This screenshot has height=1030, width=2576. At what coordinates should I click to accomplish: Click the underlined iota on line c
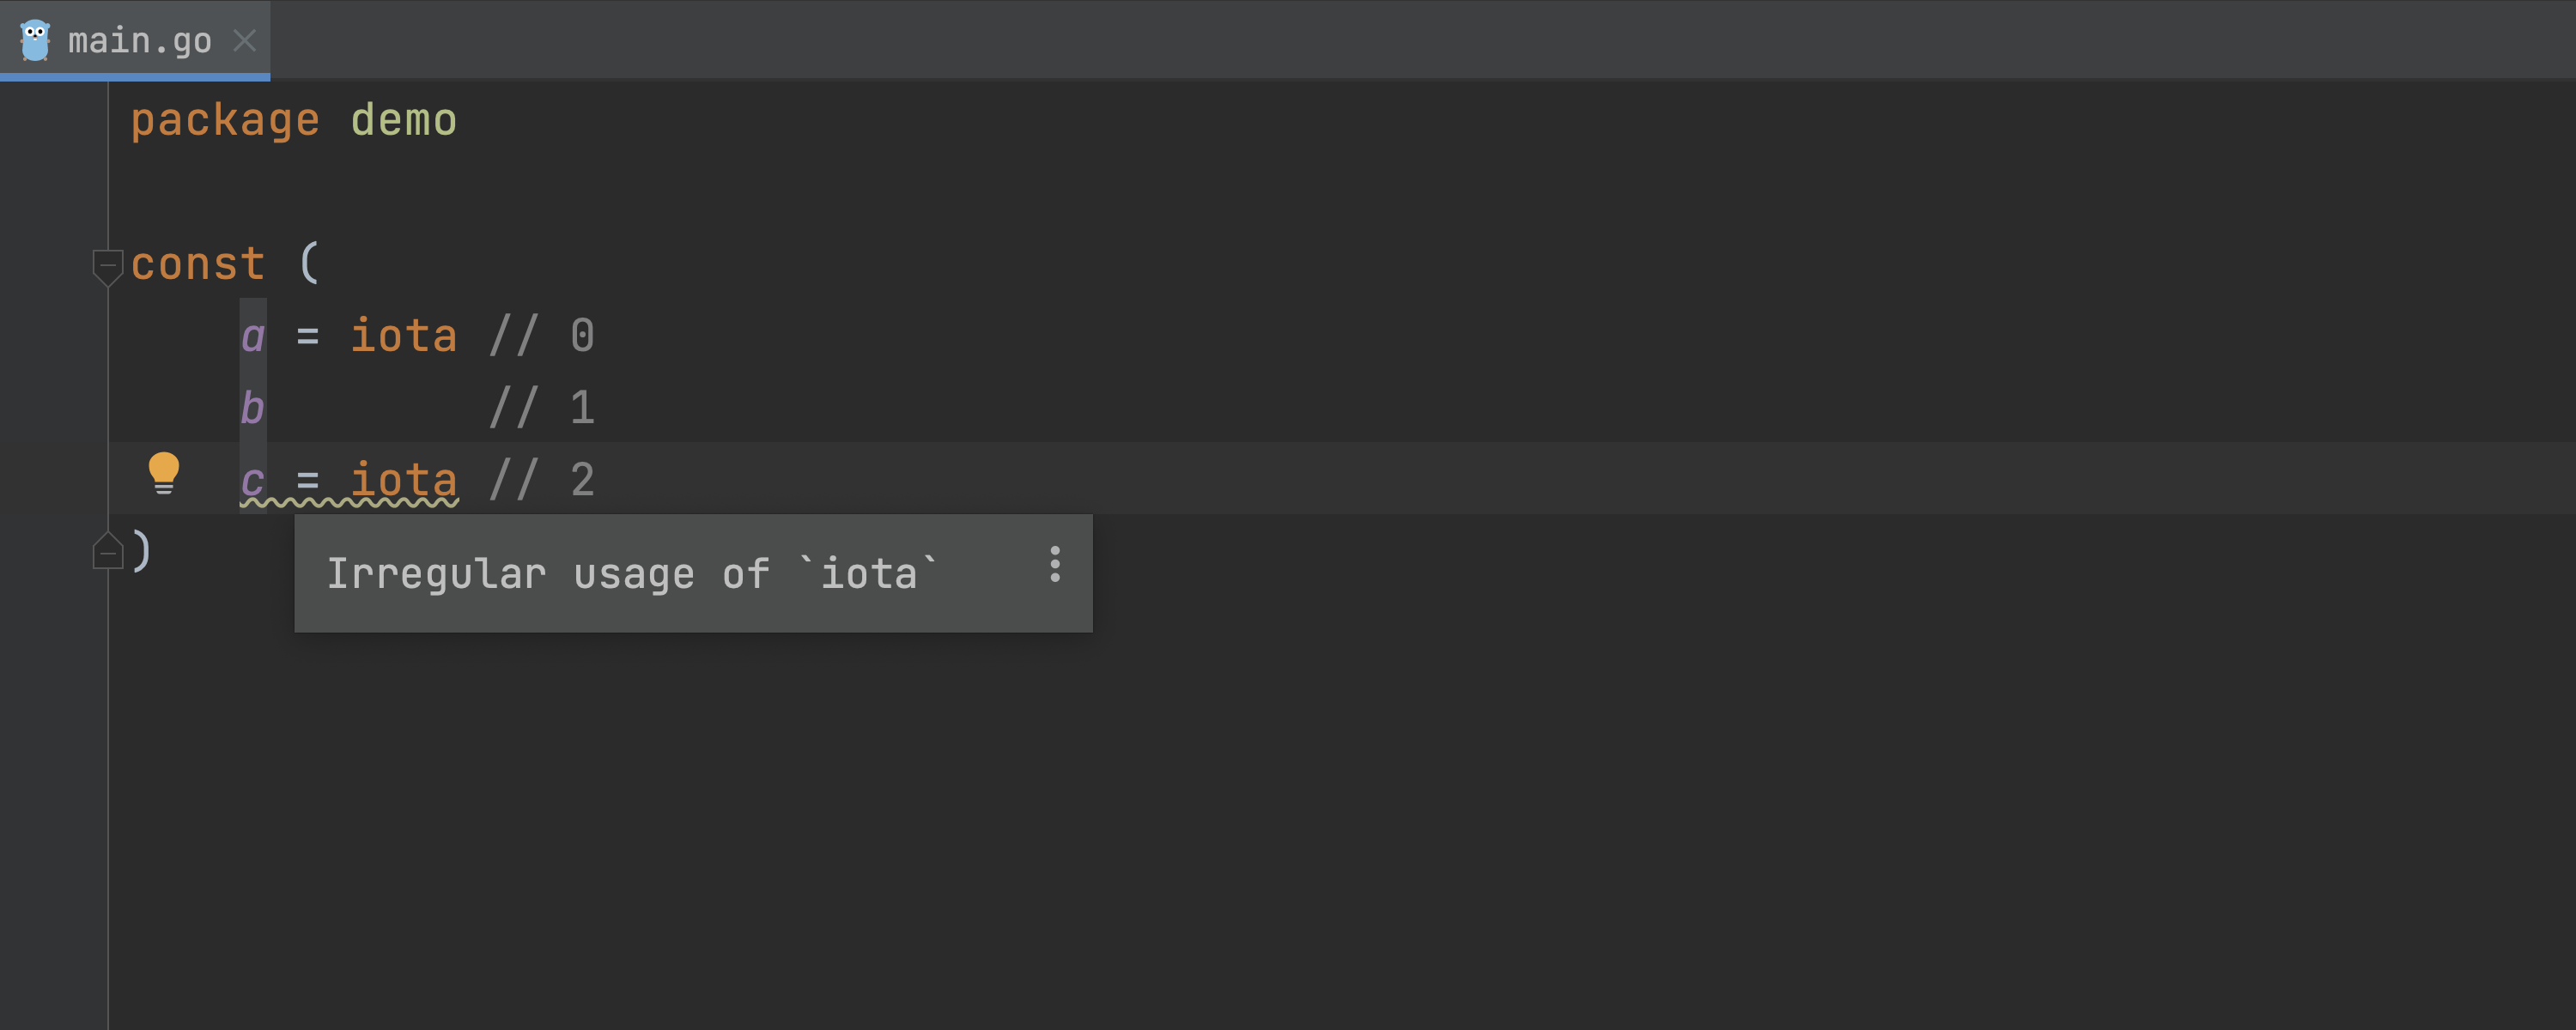[x=404, y=480]
